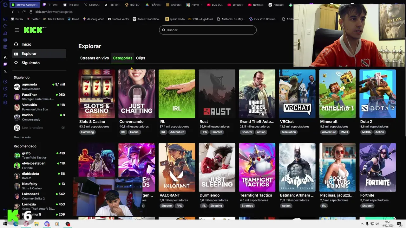Image resolution: width=406 pixels, height=228 pixels.
Task: Click the Casual tag under Conversando
Action: tap(134, 132)
